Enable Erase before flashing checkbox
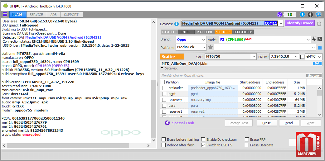 click(x=164, y=140)
